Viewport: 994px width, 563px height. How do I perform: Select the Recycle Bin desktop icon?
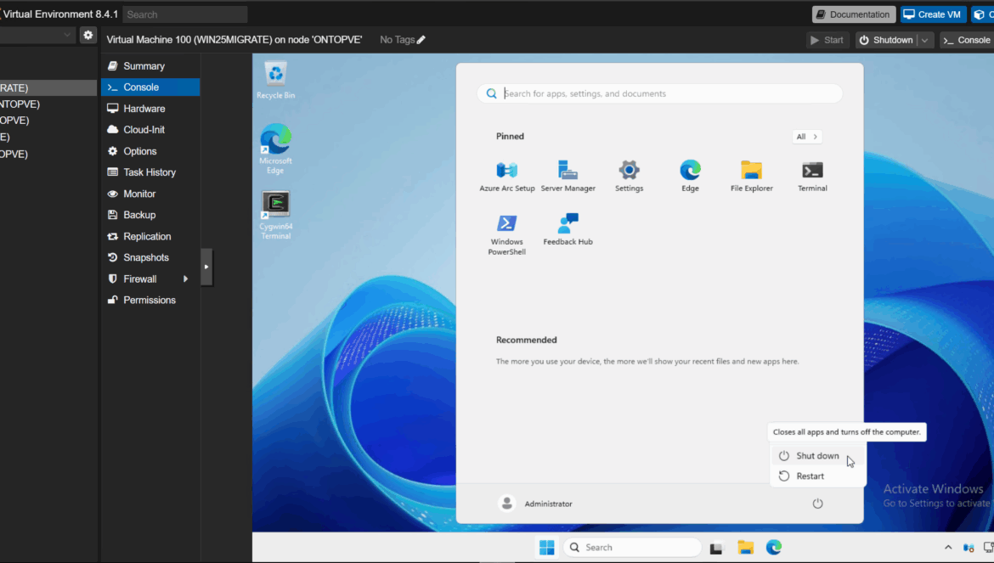pyautogui.click(x=276, y=81)
